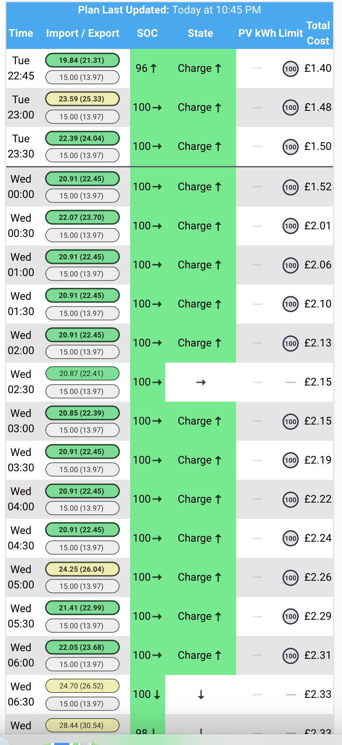Click the Import / Export column header
The width and height of the screenshot is (342, 745).
[x=83, y=33]
